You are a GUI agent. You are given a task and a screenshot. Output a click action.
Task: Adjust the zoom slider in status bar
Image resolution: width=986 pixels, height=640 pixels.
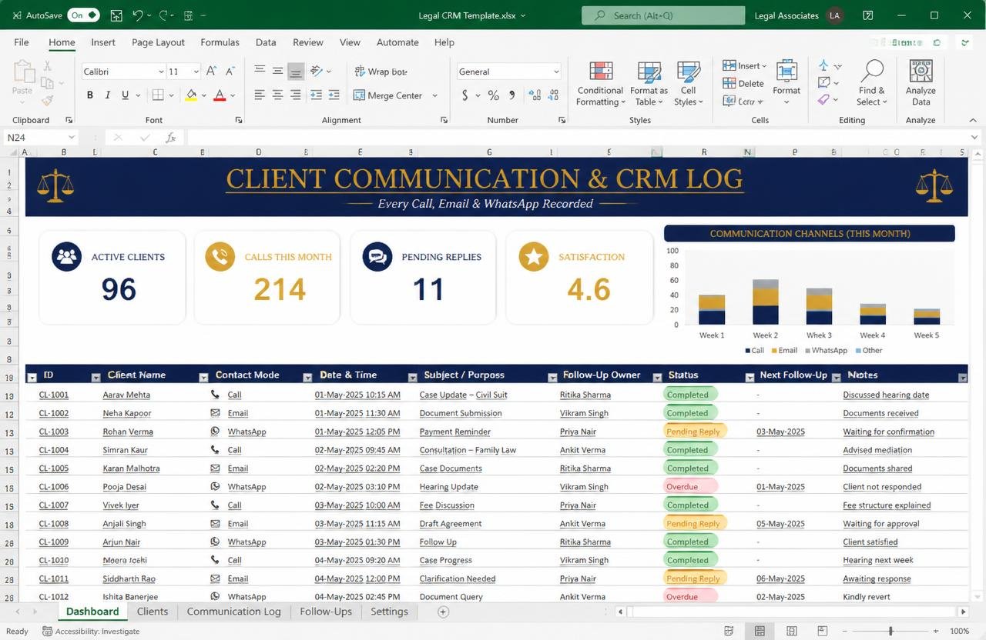tap(890, 632)
